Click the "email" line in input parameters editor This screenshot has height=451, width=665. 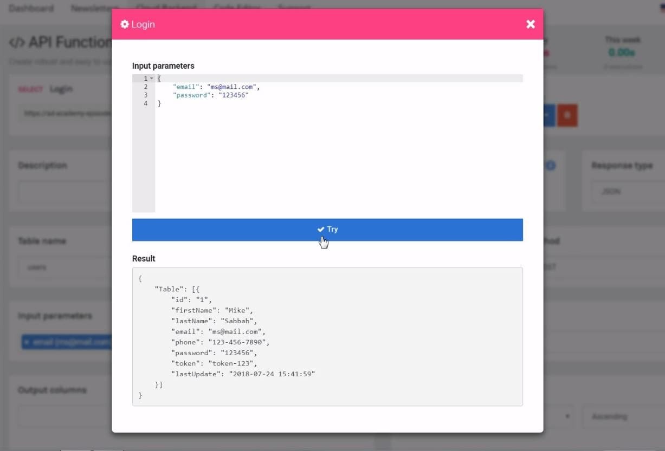tap(216, 87)
